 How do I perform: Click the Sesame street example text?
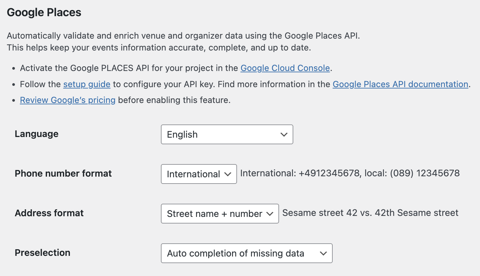point(370,213)
